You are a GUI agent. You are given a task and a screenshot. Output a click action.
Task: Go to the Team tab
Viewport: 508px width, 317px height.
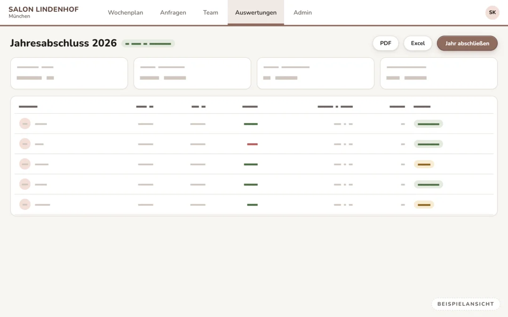click(x=211, y=13)
